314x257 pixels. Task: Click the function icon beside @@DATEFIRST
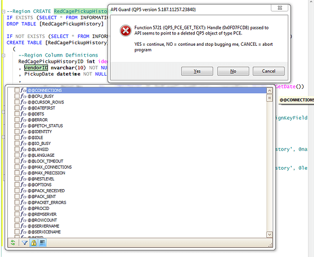coord(23,108)
